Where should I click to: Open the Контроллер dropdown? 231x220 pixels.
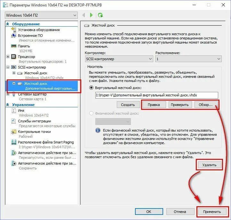119,59
